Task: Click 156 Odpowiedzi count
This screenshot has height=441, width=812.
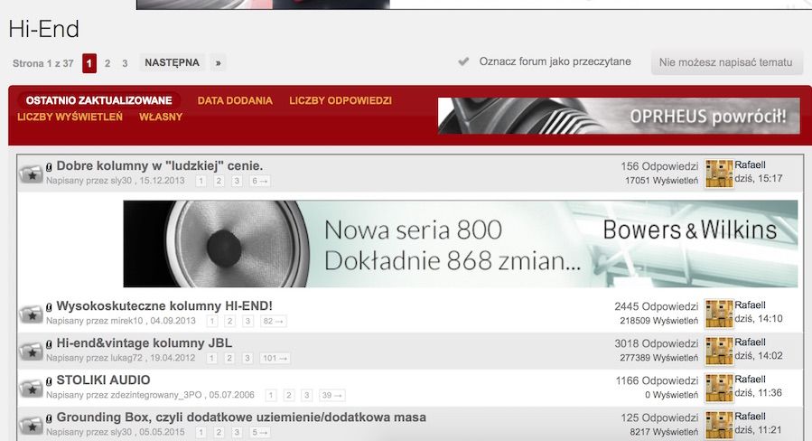Action: pos(659,166)
